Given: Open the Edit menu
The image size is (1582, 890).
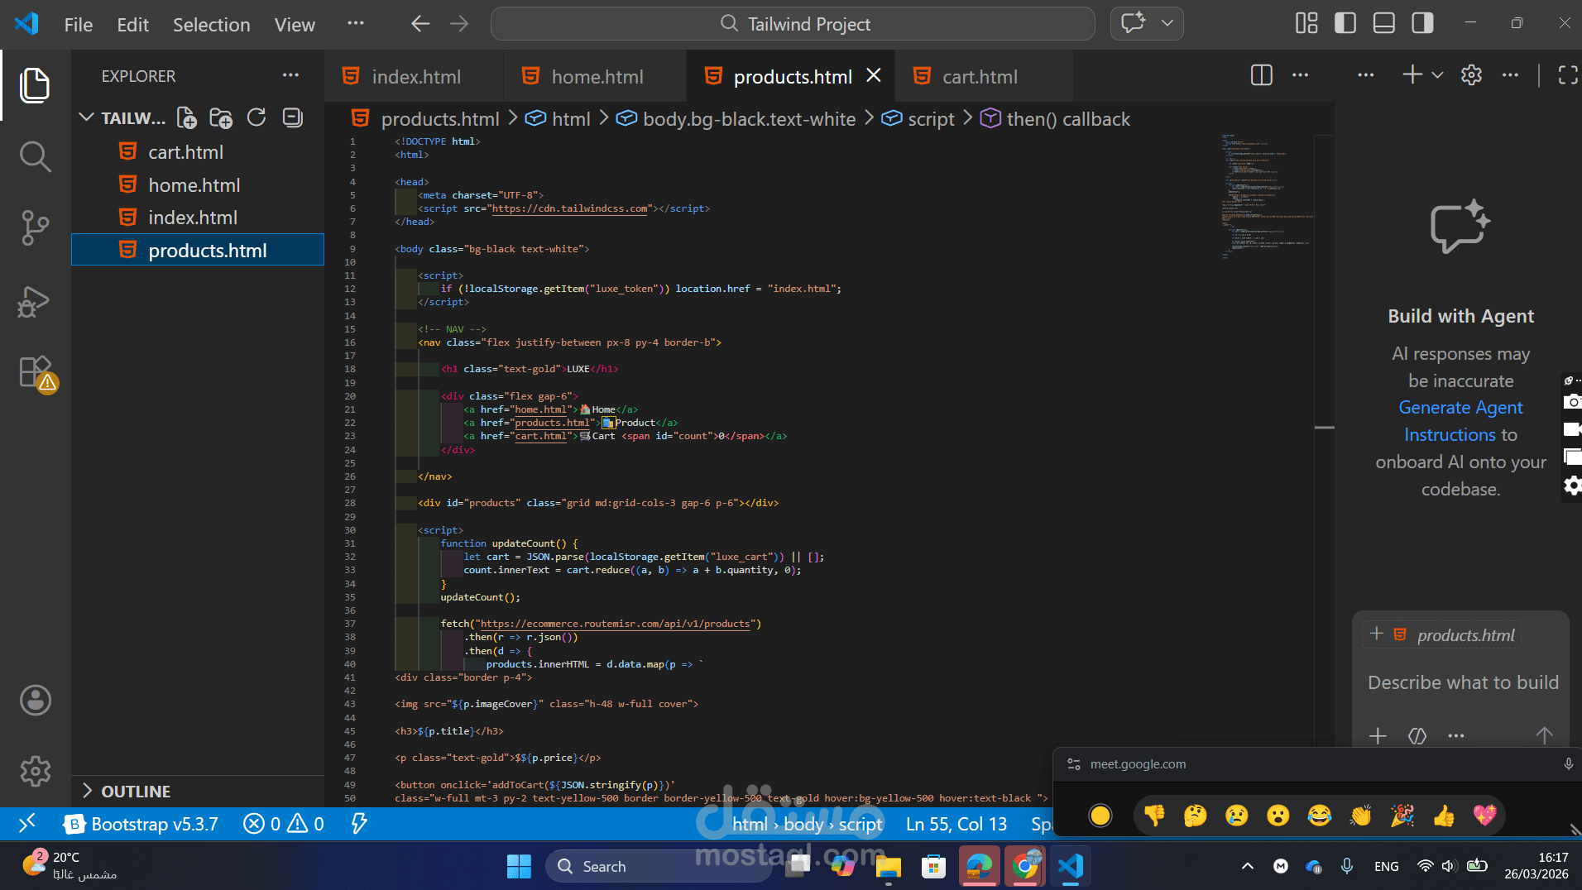Looking at the screenshot, I should pyautogui.click(x=133, y=25).
